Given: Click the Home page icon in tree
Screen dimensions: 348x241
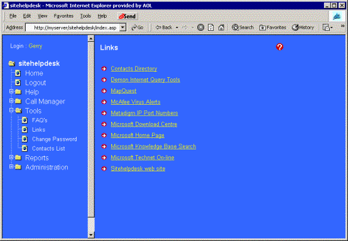Looking at the screenshot, I should 18,73.
